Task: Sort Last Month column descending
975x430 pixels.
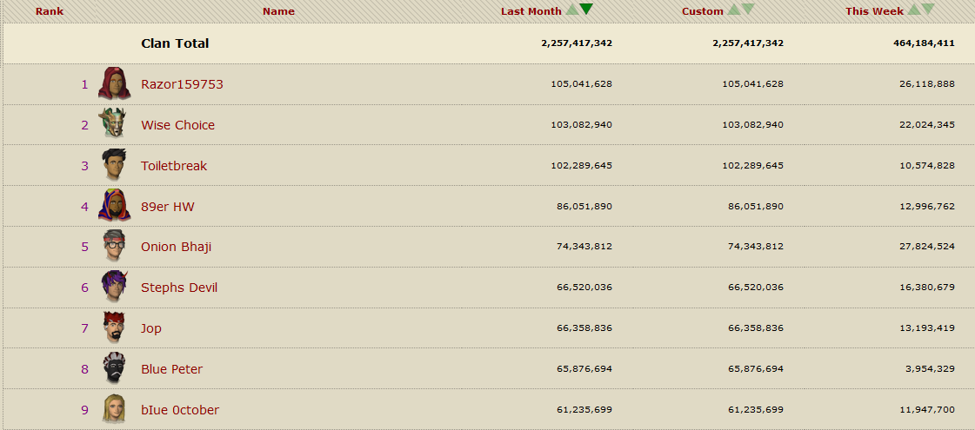Action: [x=586, y=10]
